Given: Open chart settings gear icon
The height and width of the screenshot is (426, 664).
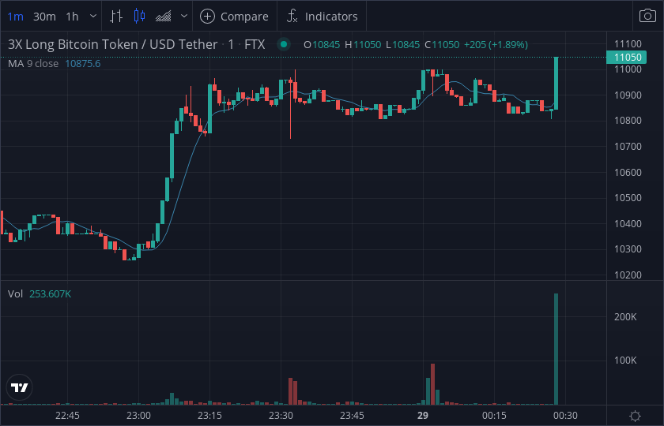Looking at the screenshot, I should pyautogui.click(x=636, y=416).
